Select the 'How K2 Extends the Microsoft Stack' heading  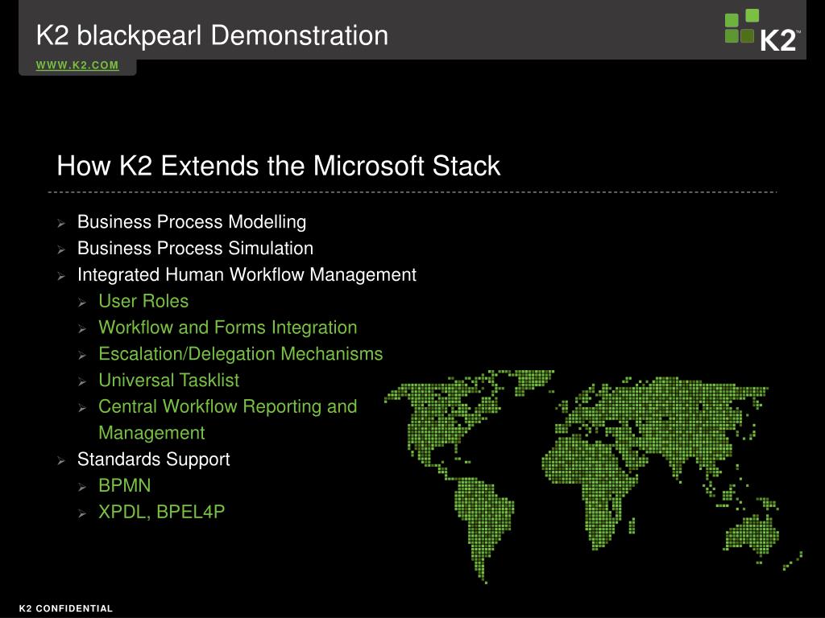278,166
